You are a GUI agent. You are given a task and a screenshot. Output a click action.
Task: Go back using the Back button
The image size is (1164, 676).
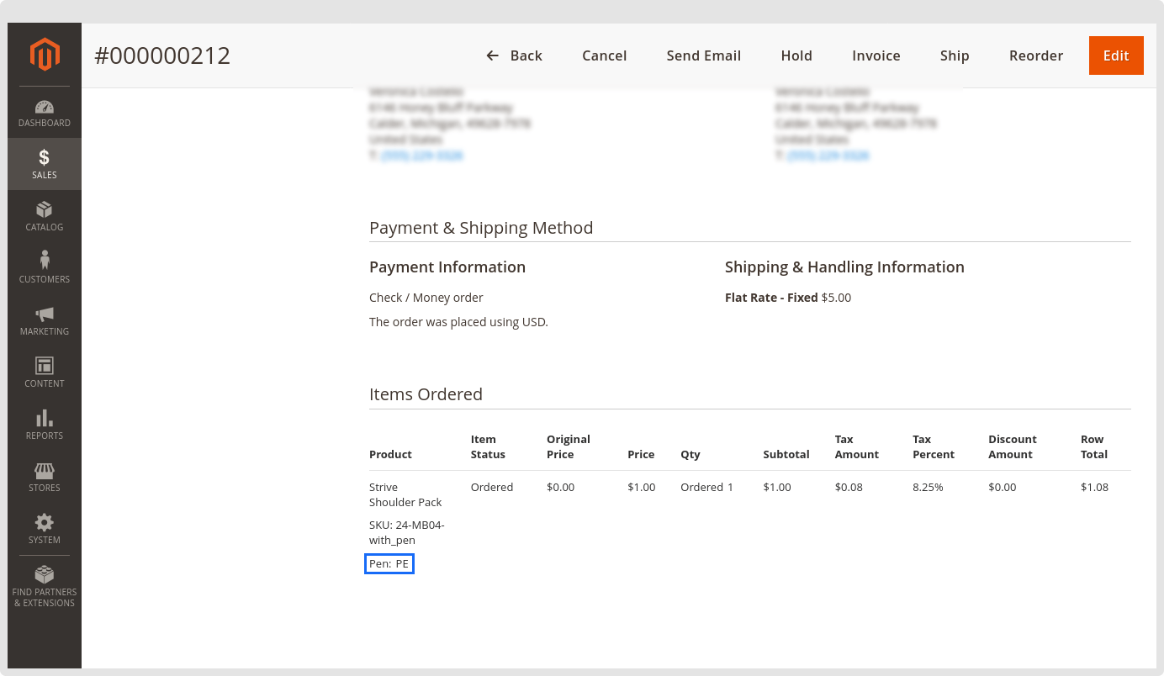point(514,55)
